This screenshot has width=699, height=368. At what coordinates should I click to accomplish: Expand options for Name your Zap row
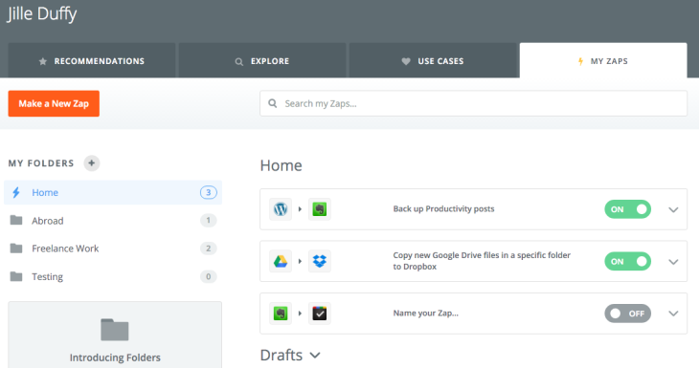673,314
